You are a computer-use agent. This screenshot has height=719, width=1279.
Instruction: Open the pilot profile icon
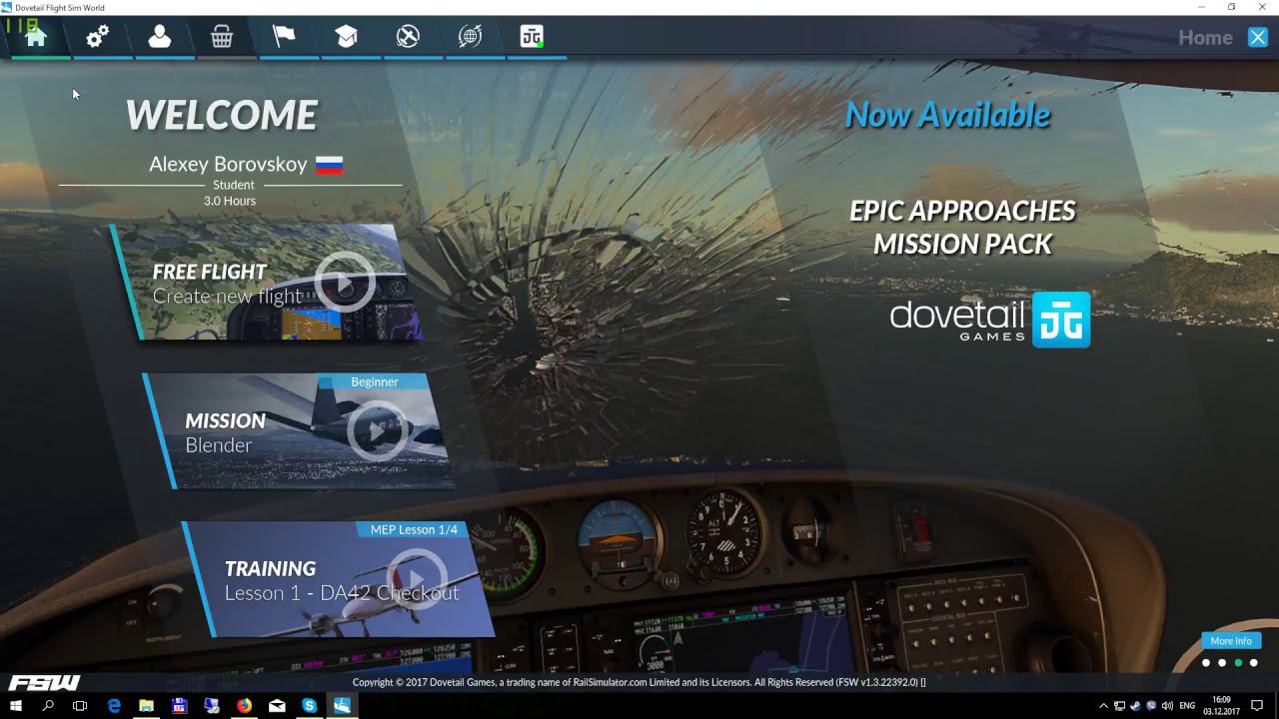click(159, 37)
